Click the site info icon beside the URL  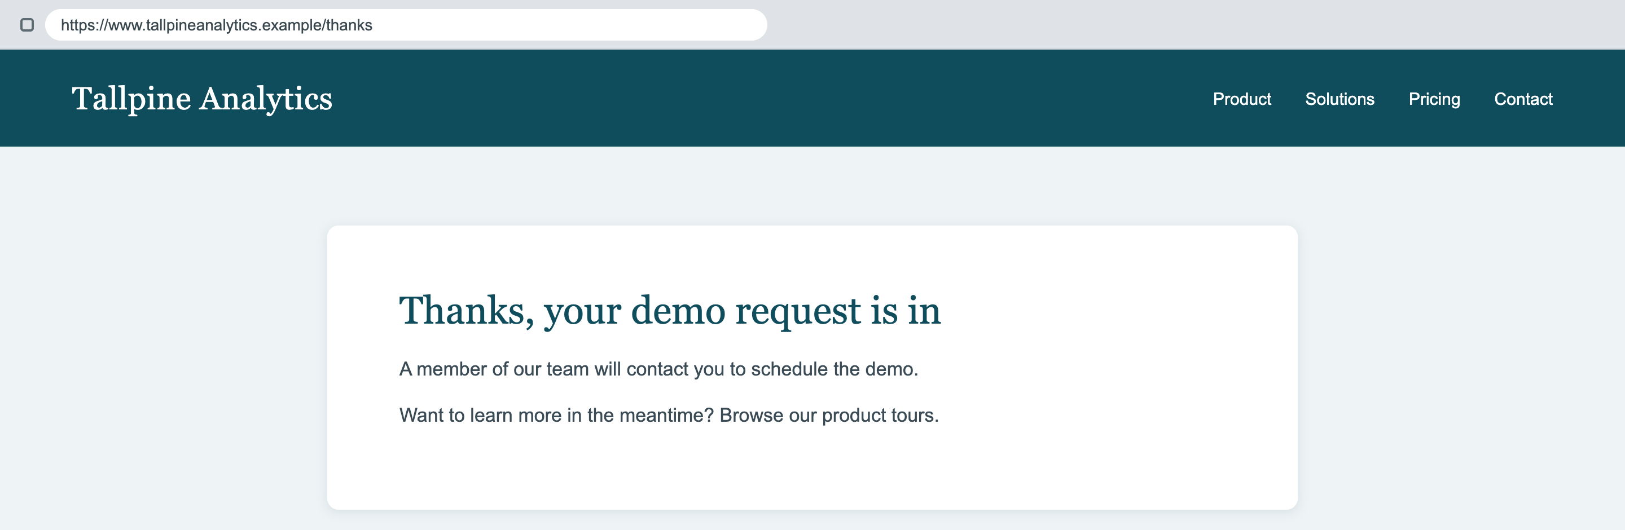27,25
